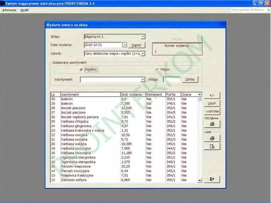The width and height of the screenshot is (271, 203).
Task: Select row 27 Boczek pieczony
Action: (124, 113)
